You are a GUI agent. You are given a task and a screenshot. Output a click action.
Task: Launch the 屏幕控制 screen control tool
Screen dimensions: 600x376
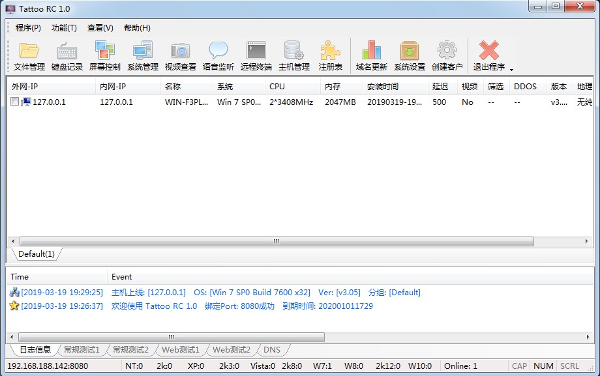pyautogui.click(x=104, y=56)
